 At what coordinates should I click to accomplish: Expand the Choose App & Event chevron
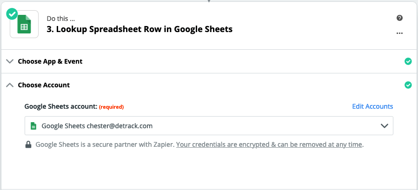[x=10, y=62]
